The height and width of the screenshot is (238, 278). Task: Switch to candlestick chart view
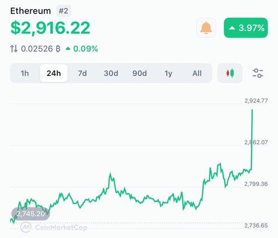click(230, 73)
